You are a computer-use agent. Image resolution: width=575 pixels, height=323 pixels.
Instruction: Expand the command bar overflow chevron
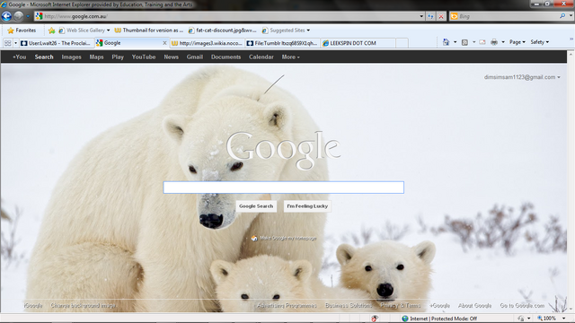(x=571, y=39)
